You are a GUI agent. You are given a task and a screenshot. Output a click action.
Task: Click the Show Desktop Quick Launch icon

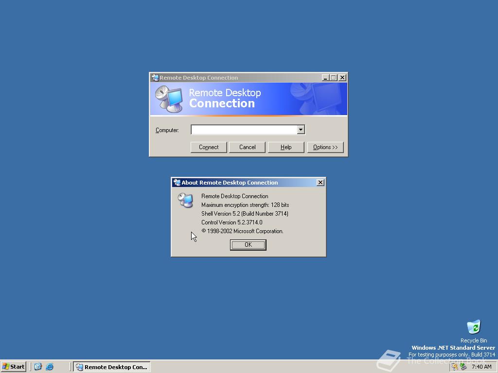(38, 367)
